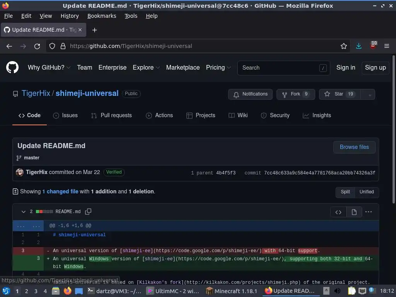Launch Firefox from the taskbar launcher
The image size is (396, 297).
point(67,291)
